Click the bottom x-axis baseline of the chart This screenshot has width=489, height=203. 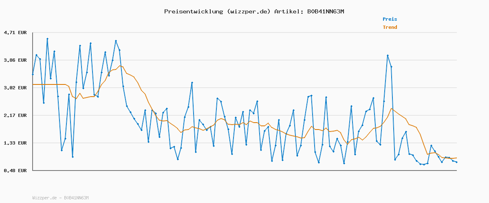pyautogui.click(x=244, y=171)
